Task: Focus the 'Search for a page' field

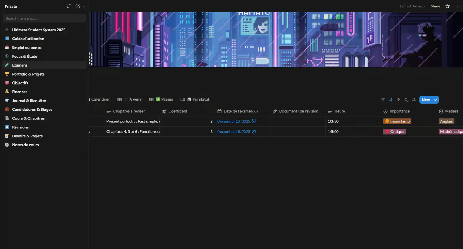Action: click(x=44, y=18)
